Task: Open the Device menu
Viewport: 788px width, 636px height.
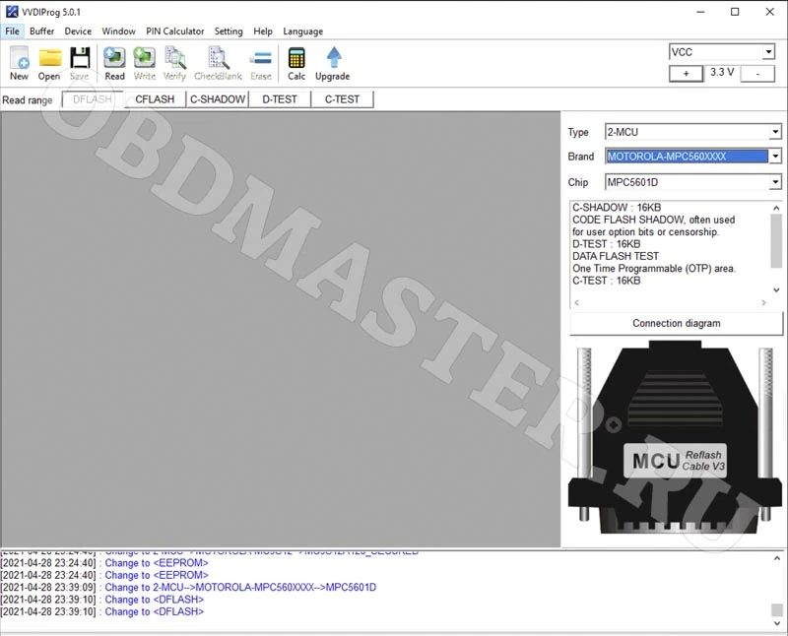Action: [x=78, y=32]
